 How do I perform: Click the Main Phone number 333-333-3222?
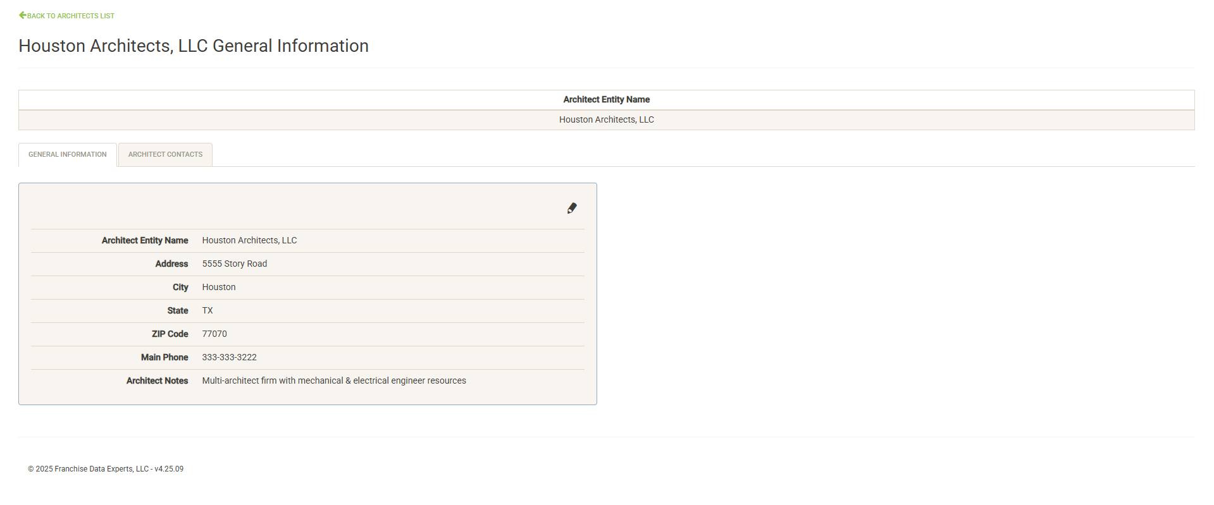tap(230, 358)
